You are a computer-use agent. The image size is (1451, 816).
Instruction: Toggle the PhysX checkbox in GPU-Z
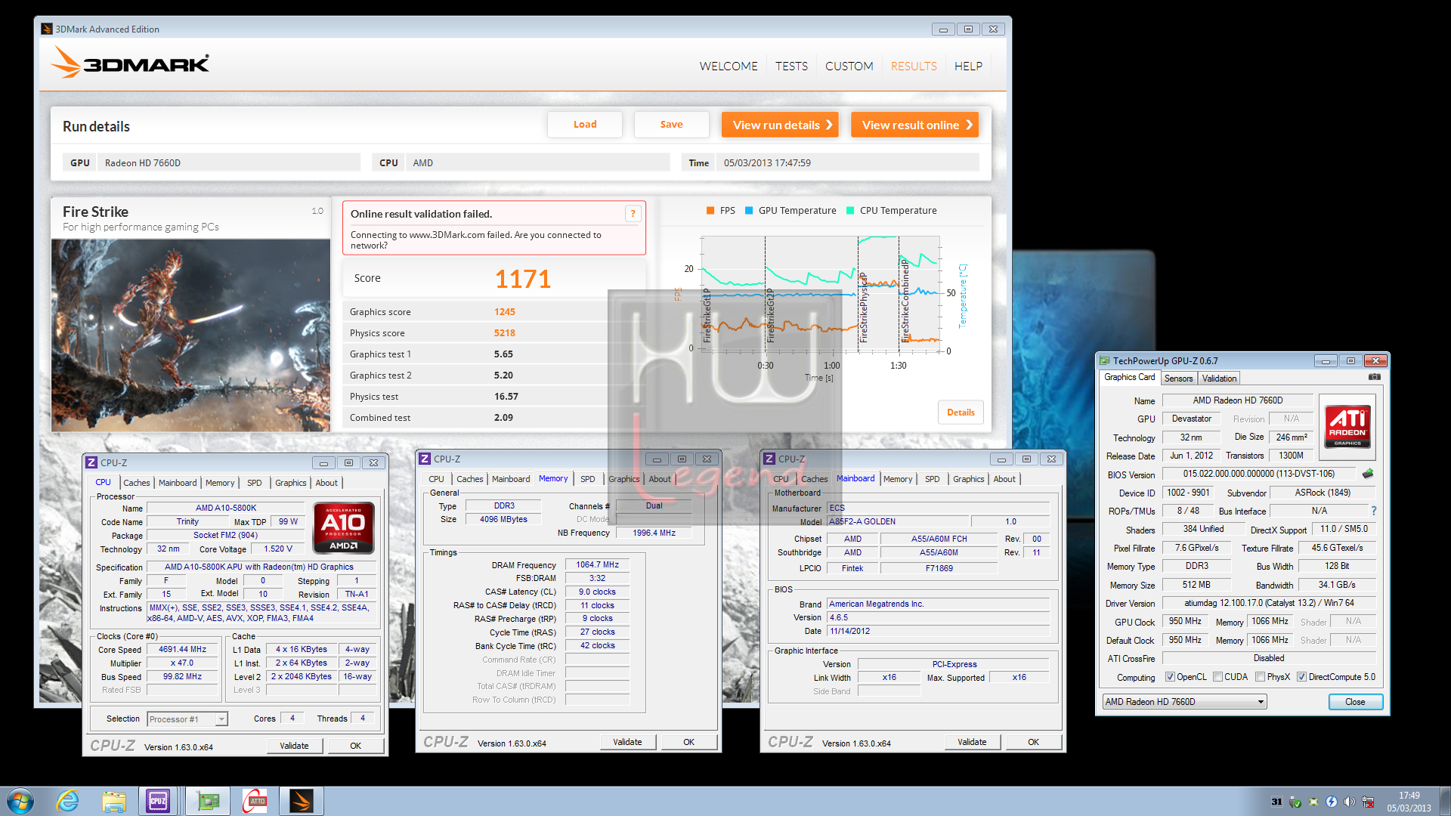1260,677
